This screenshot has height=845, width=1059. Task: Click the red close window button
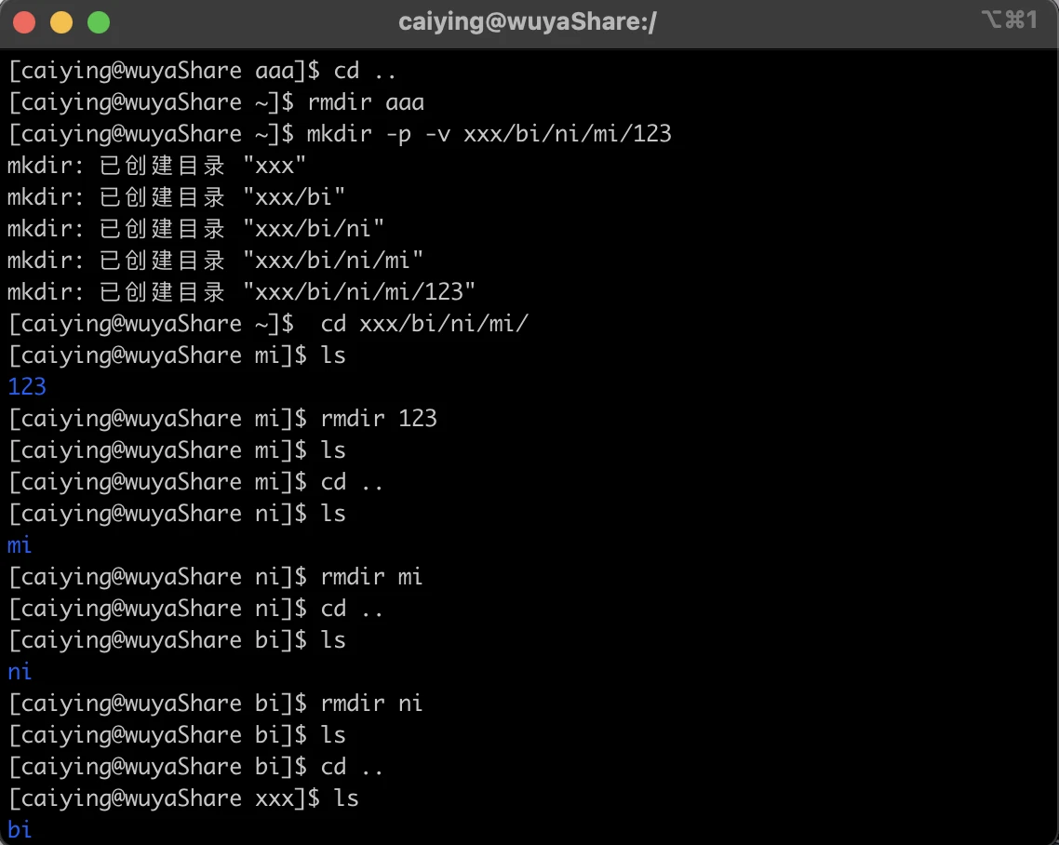[x=24, y=22]
